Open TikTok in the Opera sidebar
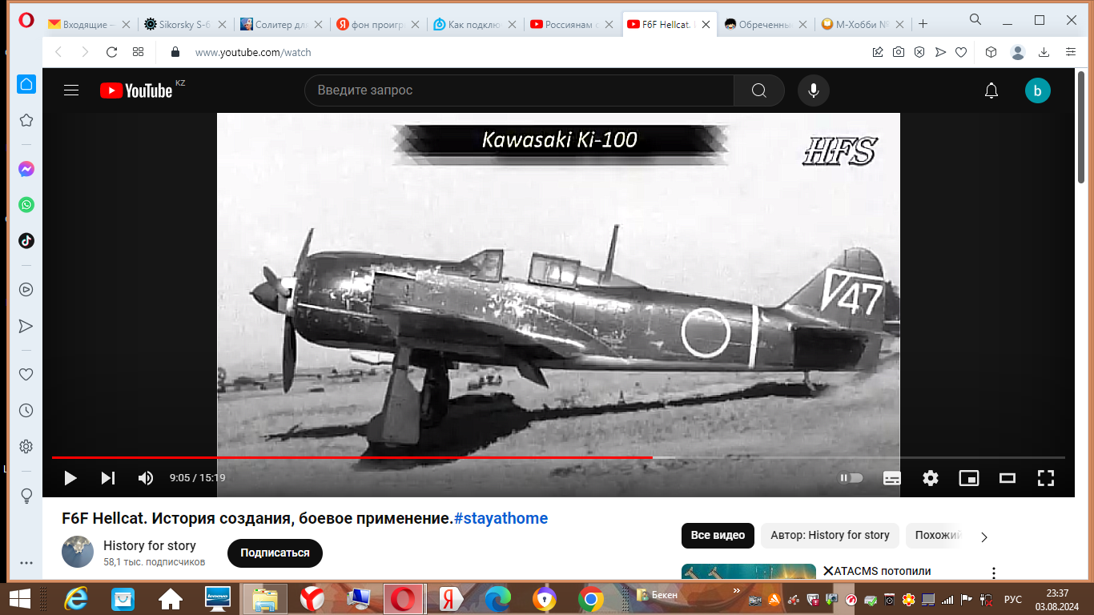This screenshot has height=615, width=1094. (x=26, y=240)
